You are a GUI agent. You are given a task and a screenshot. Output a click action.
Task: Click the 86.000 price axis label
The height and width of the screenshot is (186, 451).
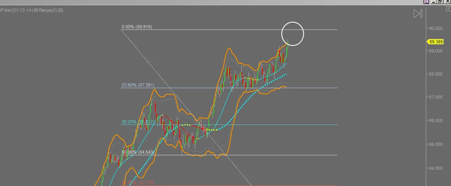(436, 120)
